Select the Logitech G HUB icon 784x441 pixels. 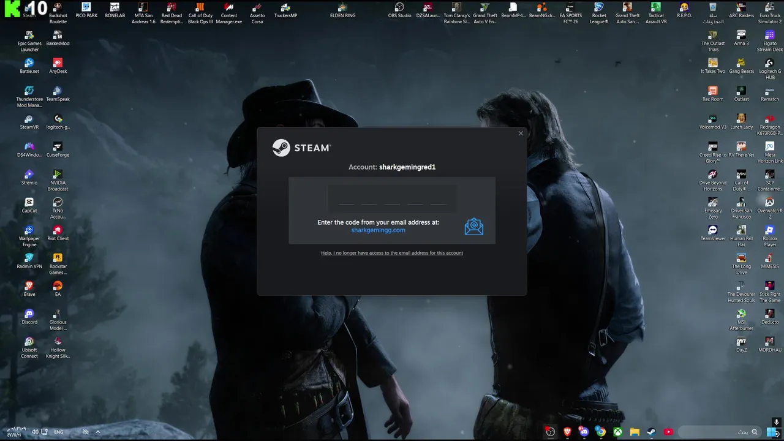point(770,69)
